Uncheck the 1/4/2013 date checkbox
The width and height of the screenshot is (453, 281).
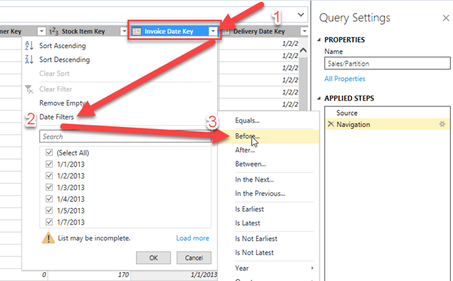click(x=50, y=199)
